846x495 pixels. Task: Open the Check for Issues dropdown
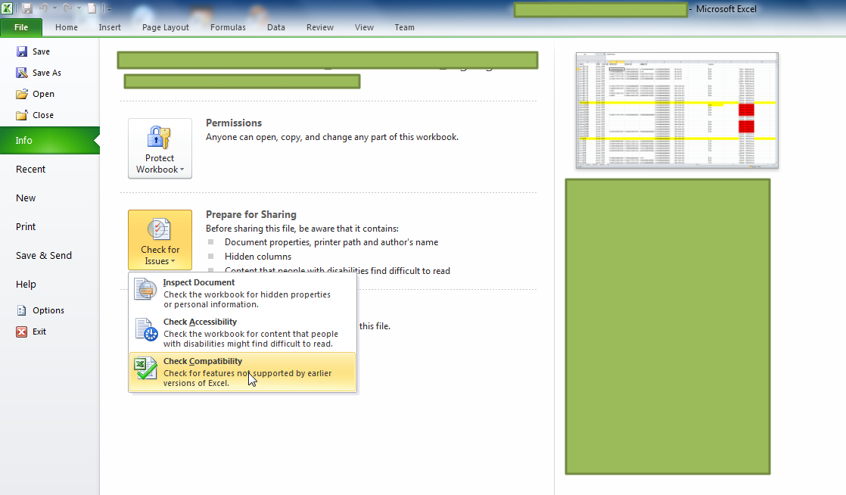(160, 240)
